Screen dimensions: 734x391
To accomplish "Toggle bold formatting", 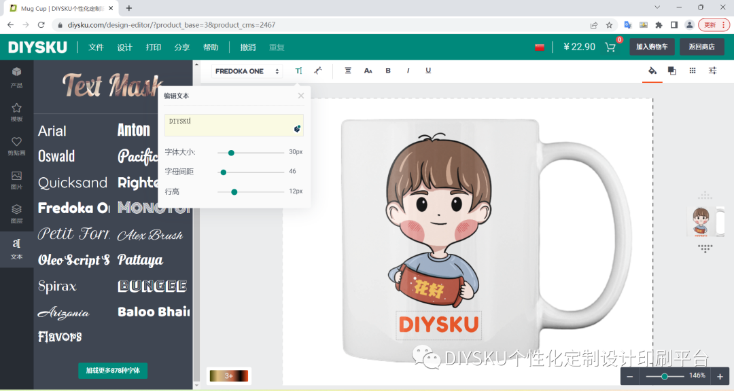I will [388, 71].
